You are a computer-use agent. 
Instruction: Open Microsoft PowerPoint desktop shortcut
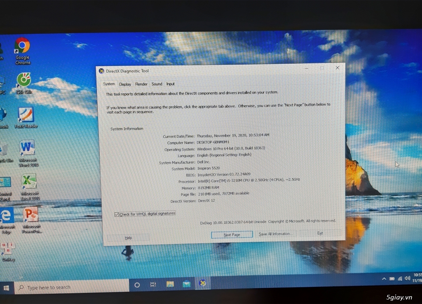31,220
